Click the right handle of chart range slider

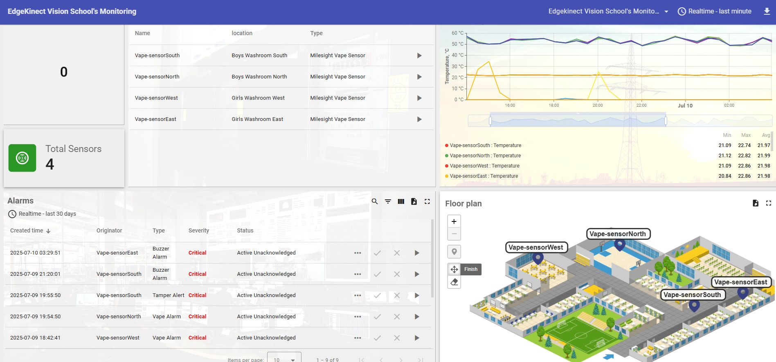pos(666,121)
